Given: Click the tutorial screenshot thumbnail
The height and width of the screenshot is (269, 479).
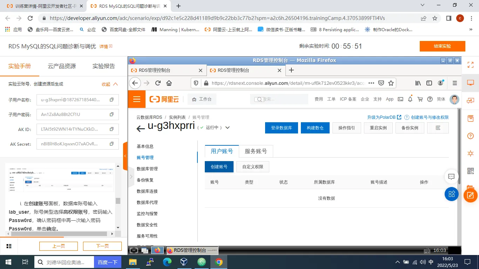Looking at the screenshot, I should [x=61, y=180].
